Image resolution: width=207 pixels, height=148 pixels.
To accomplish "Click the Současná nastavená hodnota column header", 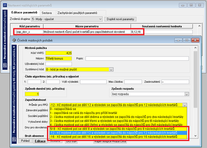I will point(162,26).
